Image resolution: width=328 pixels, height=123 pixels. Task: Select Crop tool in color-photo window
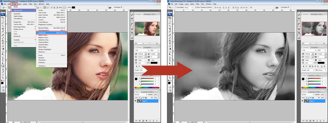[3, 28]
